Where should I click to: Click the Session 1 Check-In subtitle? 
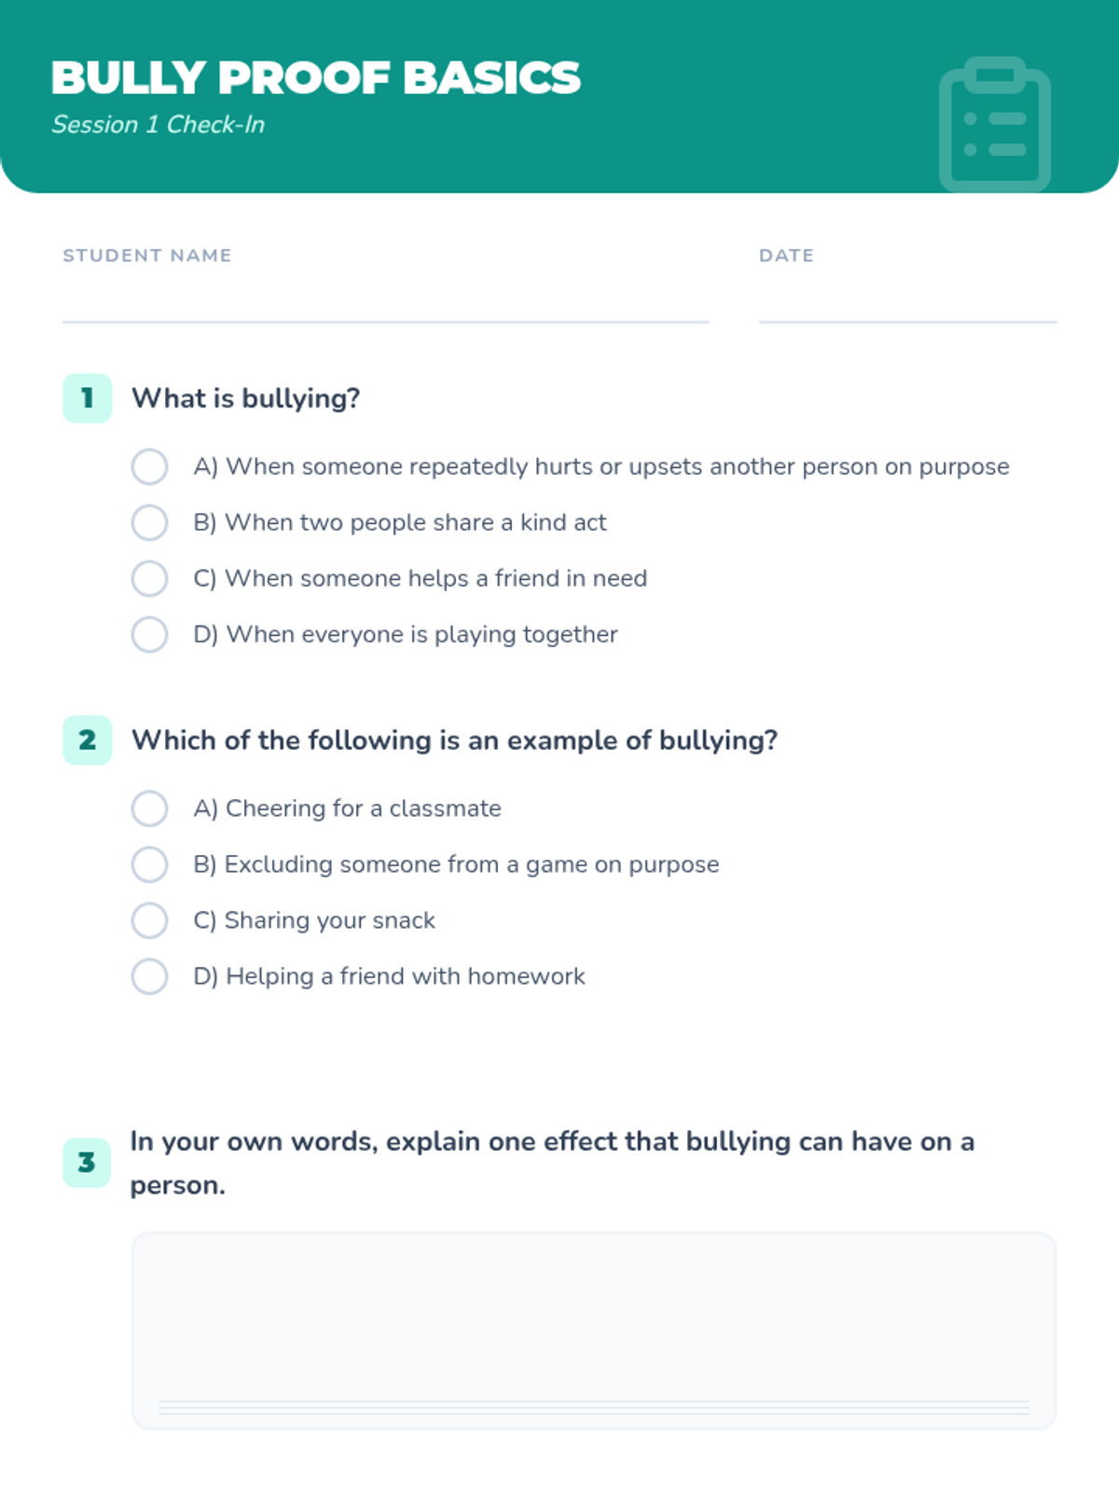click(x=159, y=125)
